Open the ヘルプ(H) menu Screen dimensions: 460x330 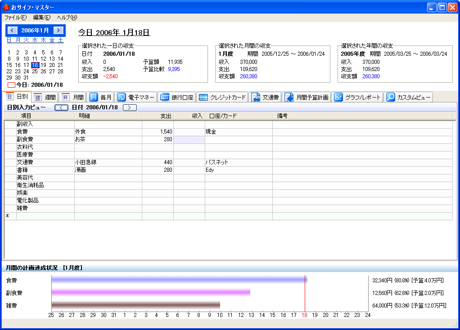point(67,18)
